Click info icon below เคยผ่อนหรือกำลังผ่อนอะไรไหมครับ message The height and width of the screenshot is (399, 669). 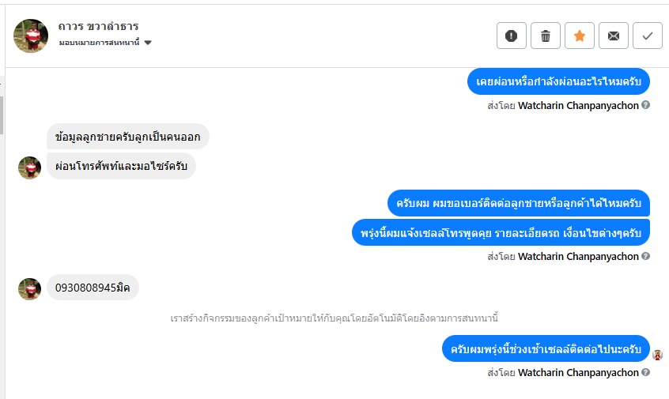click(x=646, y=104)
